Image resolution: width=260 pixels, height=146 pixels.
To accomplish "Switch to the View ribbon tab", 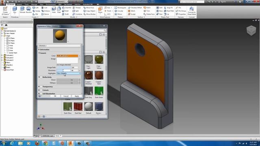I will [x=41, y=4].
